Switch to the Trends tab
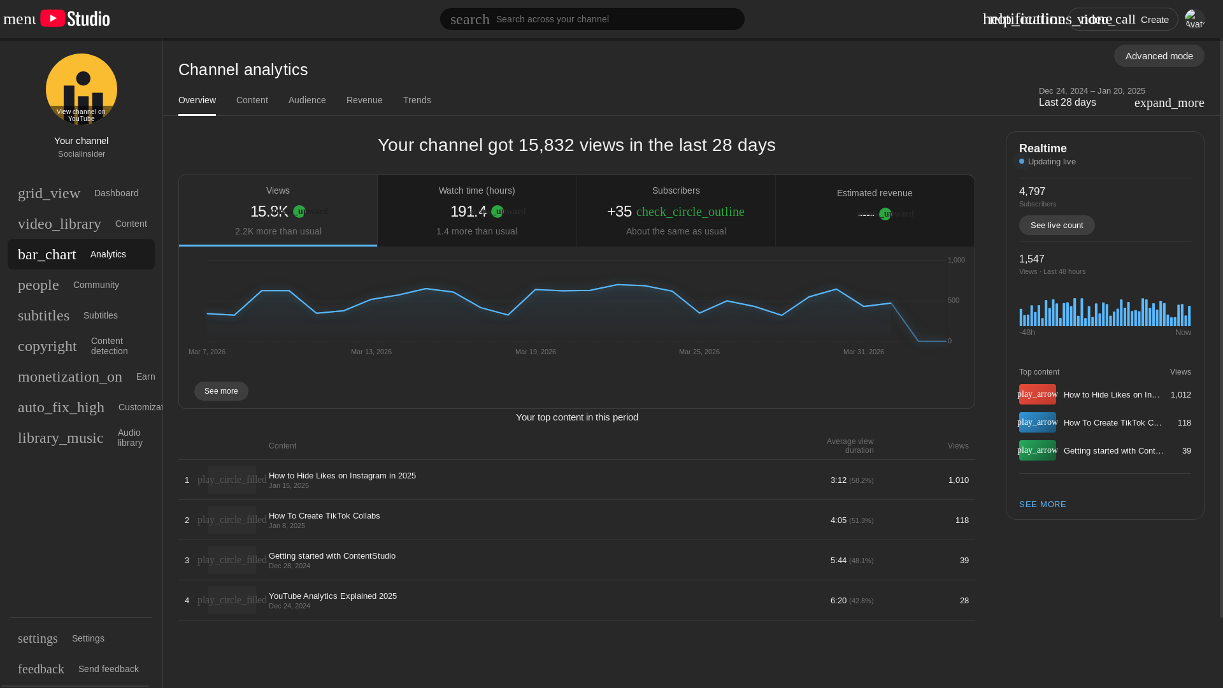 point(417,100)
